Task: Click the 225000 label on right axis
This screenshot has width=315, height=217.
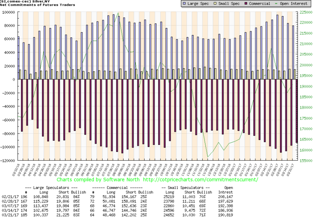Action: (x=306, y=12)
